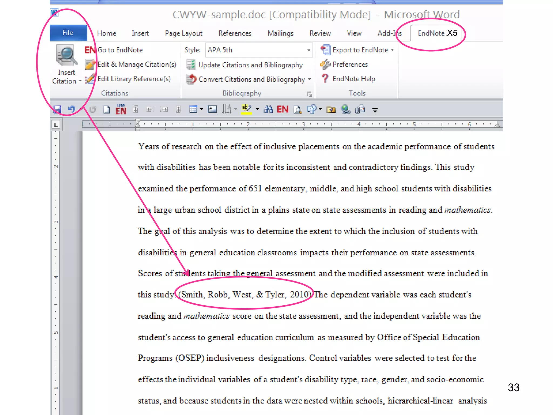The image size is (553, 415).
Task: Expand the Export to EndNote arrow
Action: [x=392, y=50]
